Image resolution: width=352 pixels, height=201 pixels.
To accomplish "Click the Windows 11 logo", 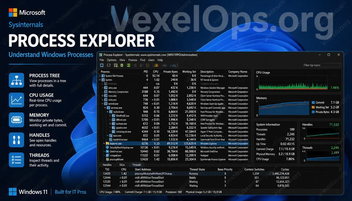I will click(13, 192).
